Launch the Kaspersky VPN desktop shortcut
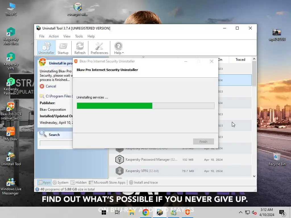Screen dimensions: 291x218 (x=11, y=61)
